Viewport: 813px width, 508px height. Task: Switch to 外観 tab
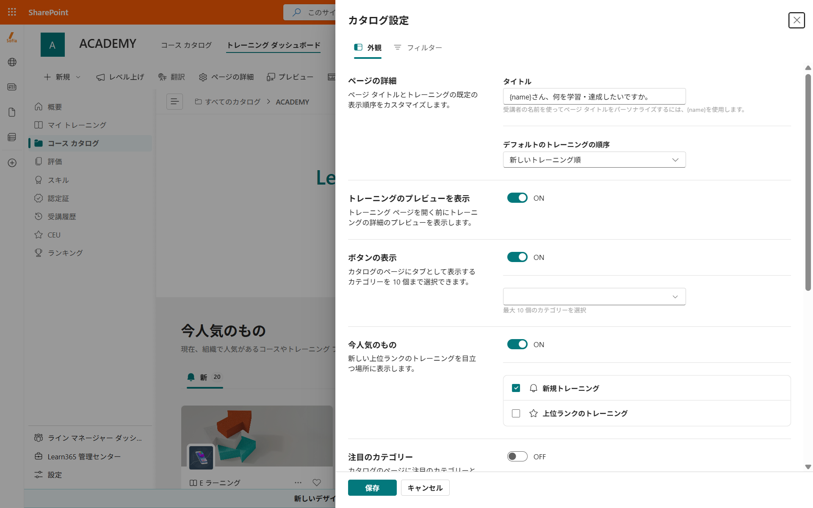point(368,48)
